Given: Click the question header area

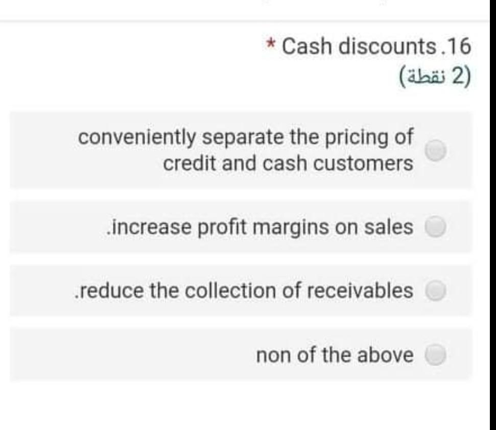Looking at the screenshot, I should click(x=358, y=59).
